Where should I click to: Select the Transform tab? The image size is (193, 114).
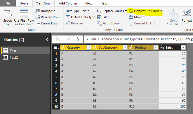[43, 3]
